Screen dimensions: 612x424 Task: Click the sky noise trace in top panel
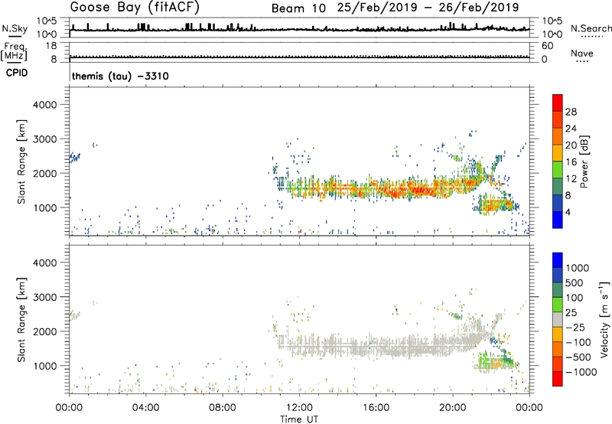[x=299, y=29]
